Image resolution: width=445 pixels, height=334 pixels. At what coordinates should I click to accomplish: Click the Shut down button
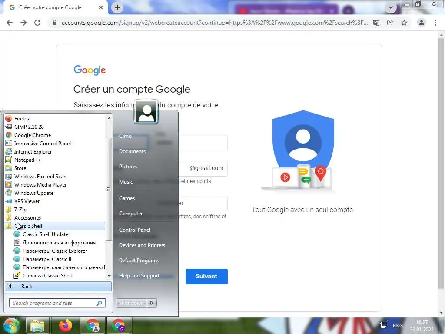pos(131,303)
